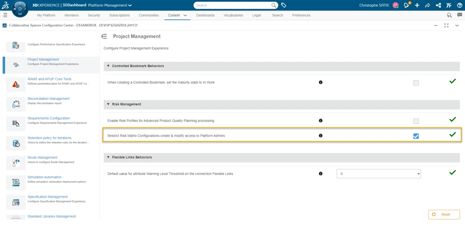
Task: Open the Security tab
Action: tap(93, 15)
